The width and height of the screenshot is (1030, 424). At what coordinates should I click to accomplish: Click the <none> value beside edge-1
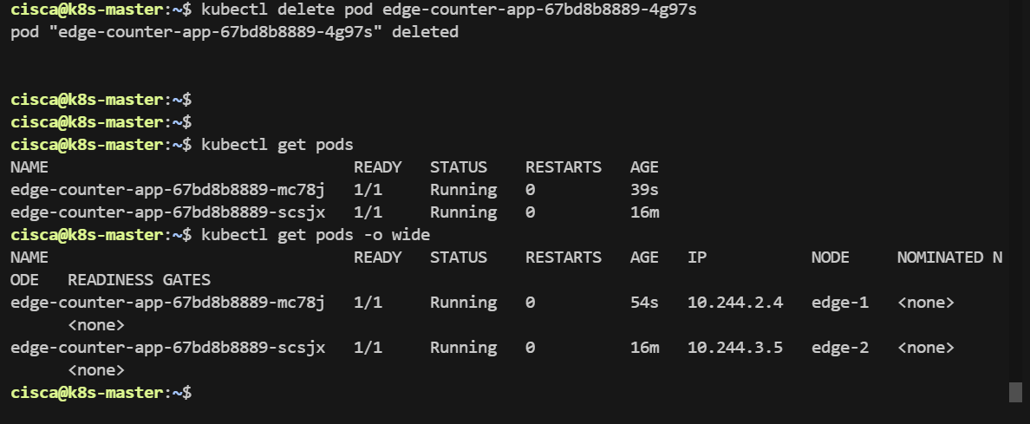925,303
